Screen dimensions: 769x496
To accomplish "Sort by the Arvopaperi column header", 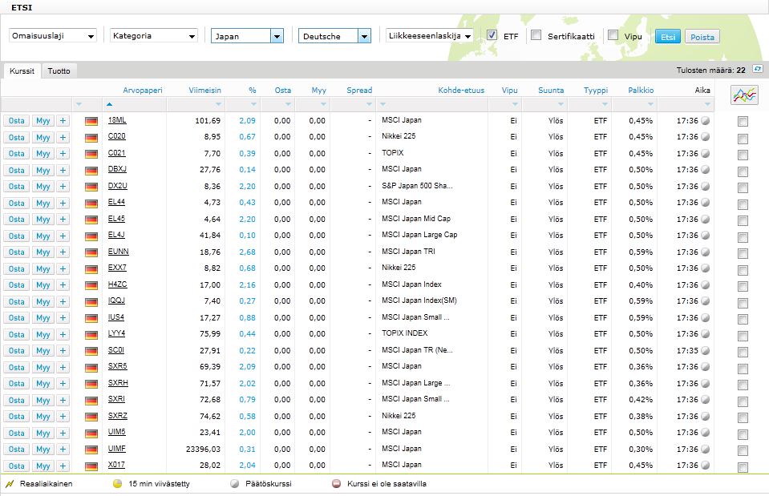I will point(142,91).
